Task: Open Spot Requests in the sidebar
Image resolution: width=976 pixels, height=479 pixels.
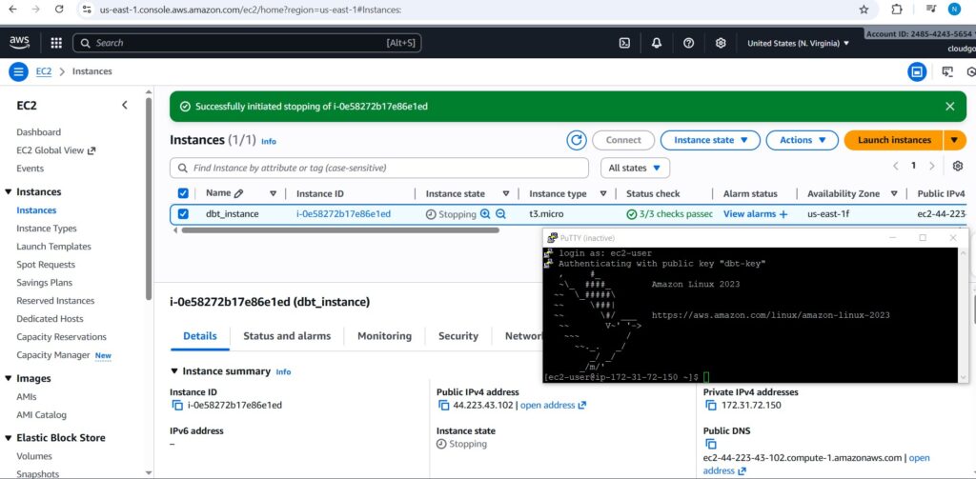Action: [x=46, y=265]
